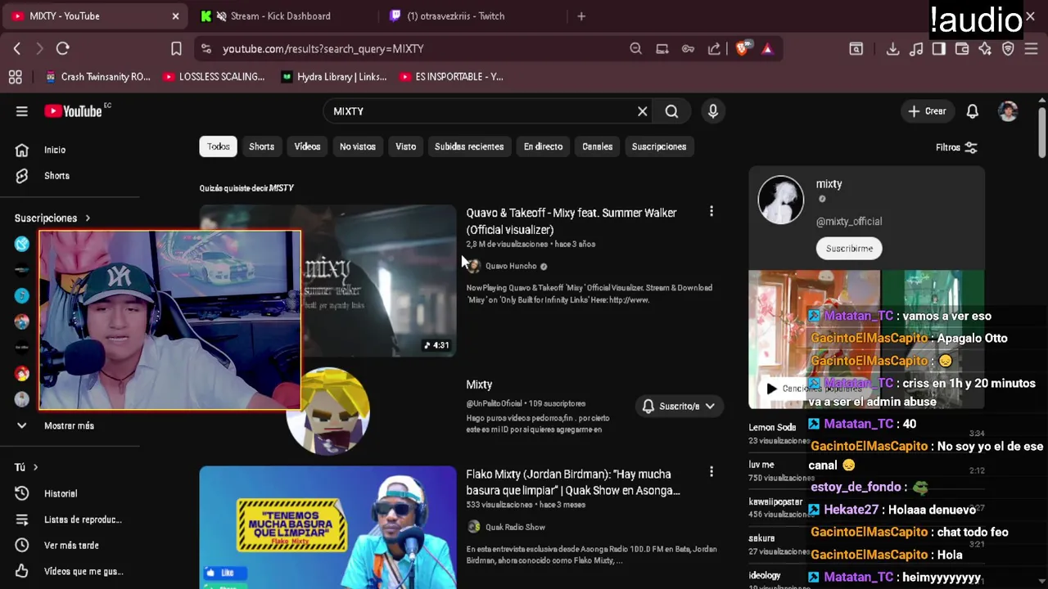Viewport: 1048px width, 589px height.
Task: Open LOSSLESS SCALING bookmark
Action: pos(214,77)
